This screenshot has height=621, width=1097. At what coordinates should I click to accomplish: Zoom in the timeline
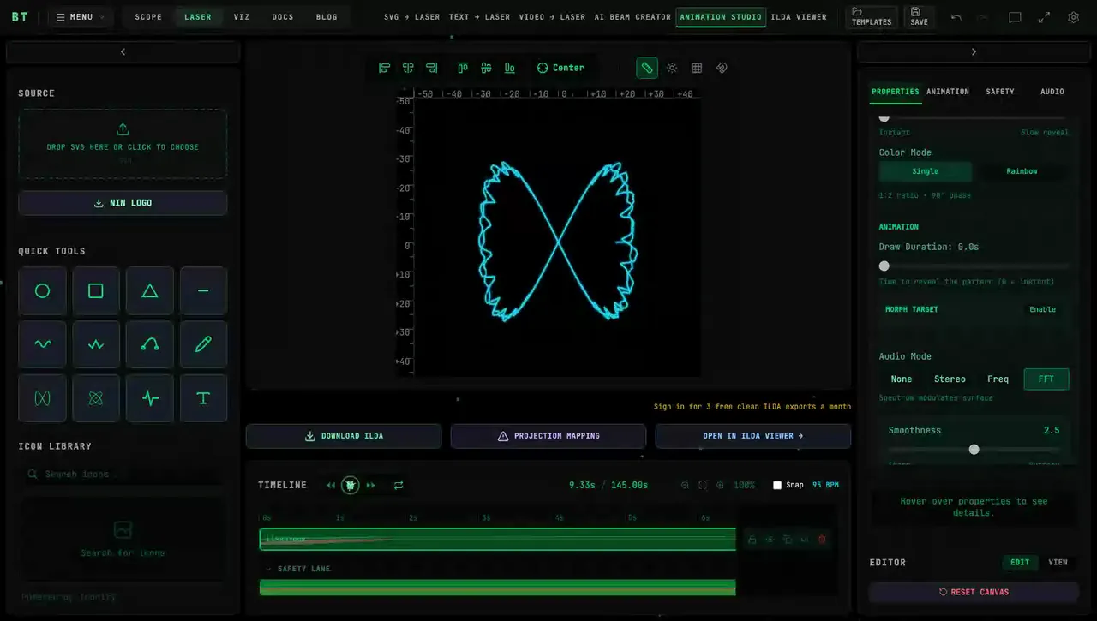coord(720,485)
